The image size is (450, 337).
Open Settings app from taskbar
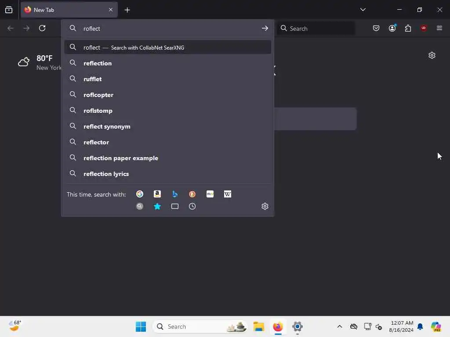click(298, 326)
